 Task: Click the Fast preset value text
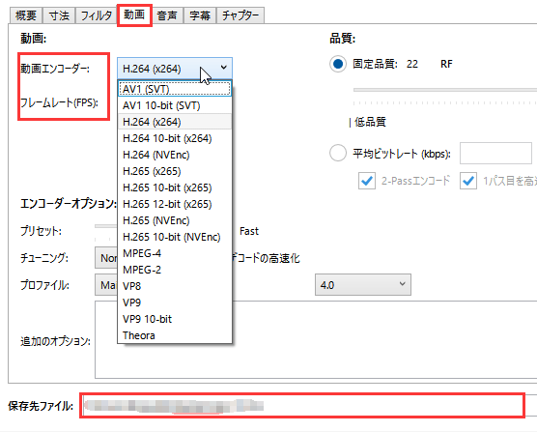[249, 231]
